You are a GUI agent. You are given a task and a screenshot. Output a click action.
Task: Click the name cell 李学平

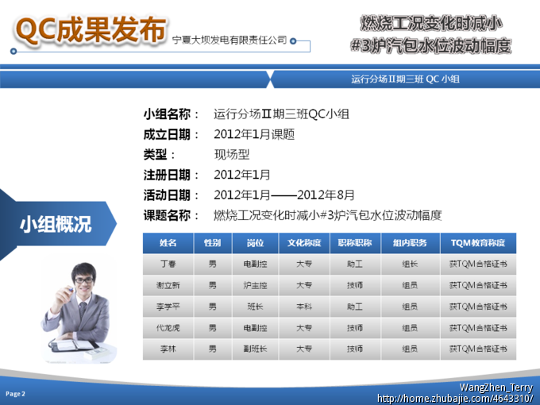pos(168,307)
